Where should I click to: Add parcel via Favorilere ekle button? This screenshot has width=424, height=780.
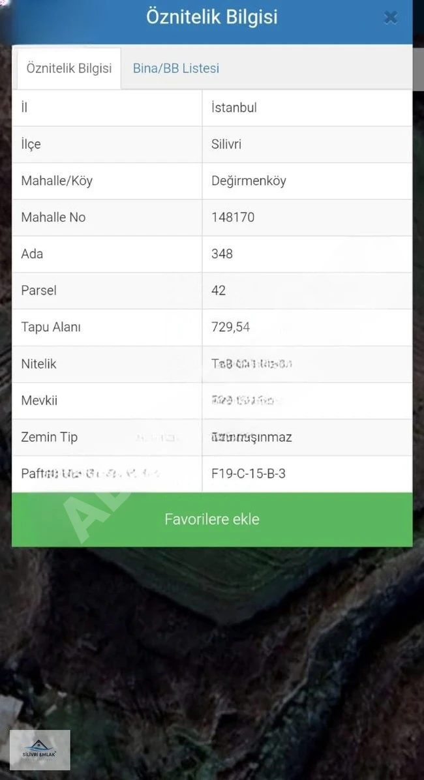point(212,519)
